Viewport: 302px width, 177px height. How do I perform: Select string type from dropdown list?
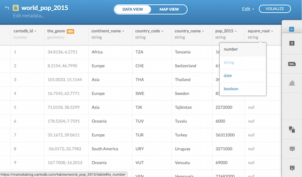click(243, 63)
